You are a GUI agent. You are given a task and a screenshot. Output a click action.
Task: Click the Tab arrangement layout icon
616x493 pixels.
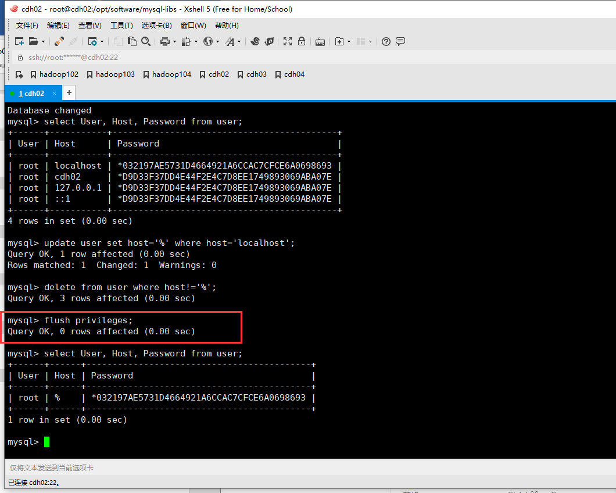361,41
